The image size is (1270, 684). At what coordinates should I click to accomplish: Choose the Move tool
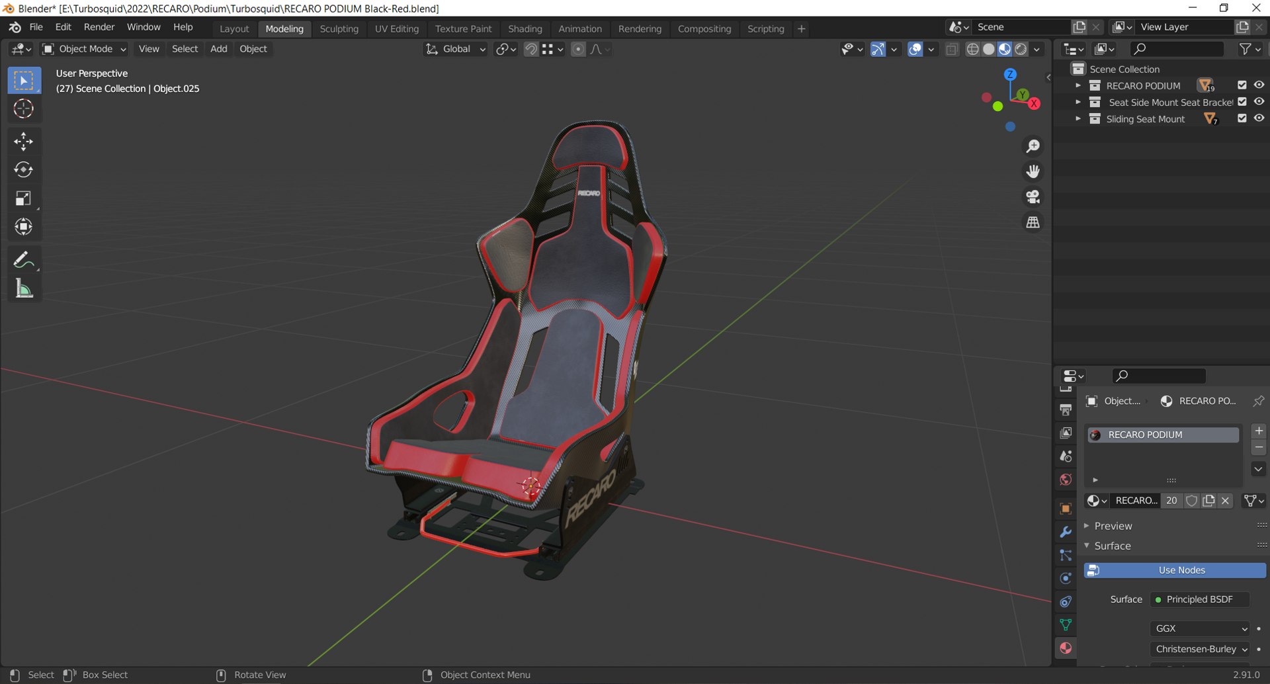pyautogui.click(x=24, y=142)
